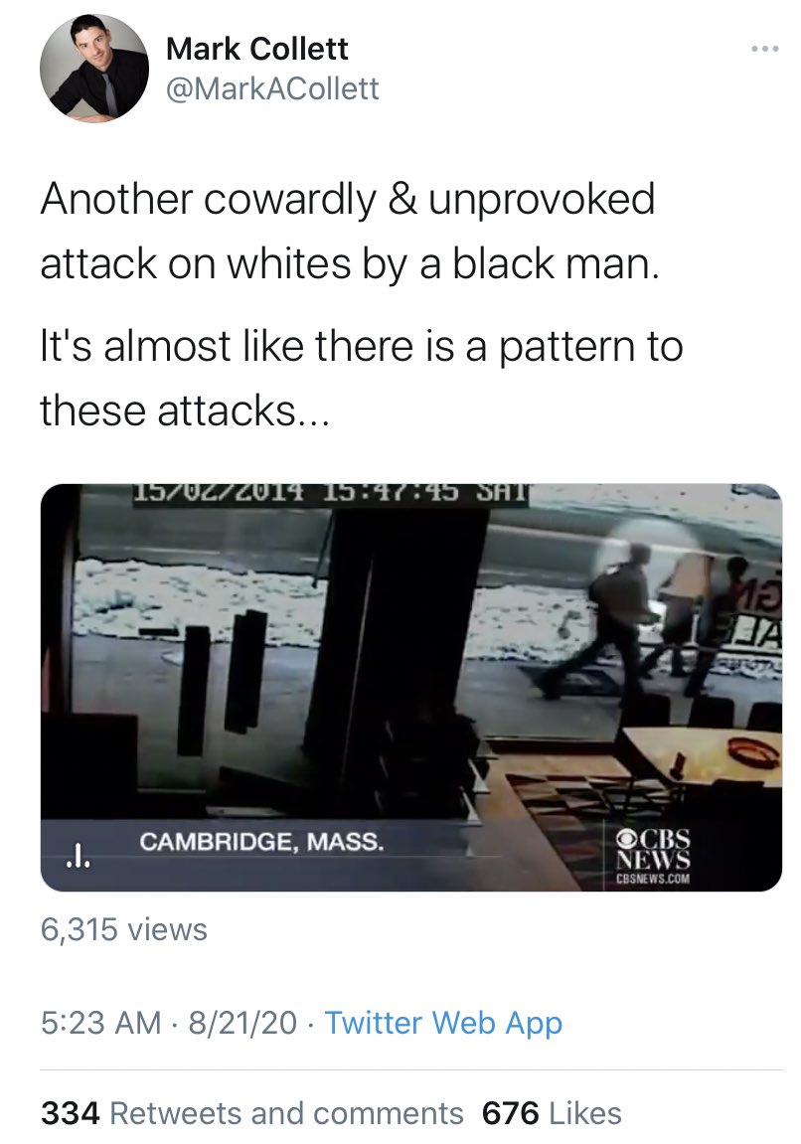Open the three-dot more options menu
The image size is (801, 1144).
click(x=765, y=49)
